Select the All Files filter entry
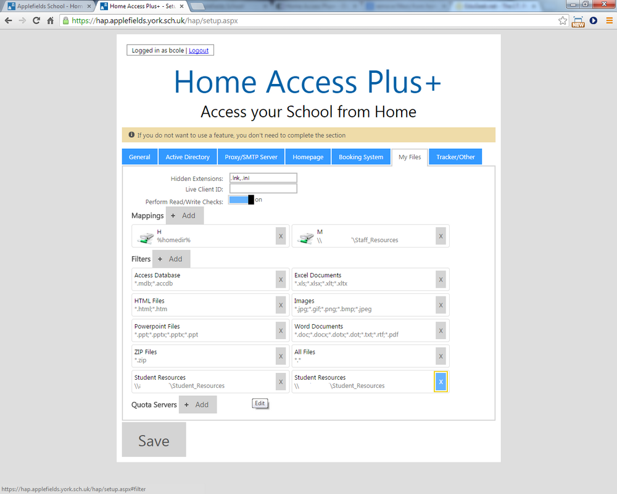This screenshot has width=617, height=494. click(x=370, y=356)
